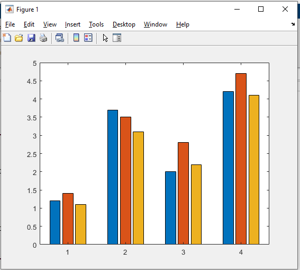This screenshot has width=300, height=270.
Task: Minimize the Figure 1 window
Action: pos(237,9)
